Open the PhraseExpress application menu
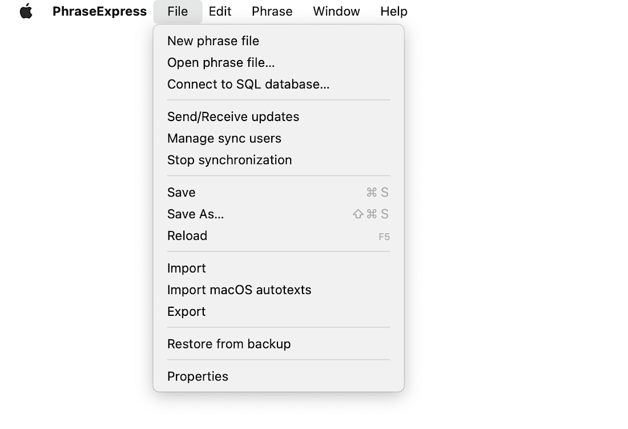The width and height of the screenshot is (628, 429). click(99, 11)
